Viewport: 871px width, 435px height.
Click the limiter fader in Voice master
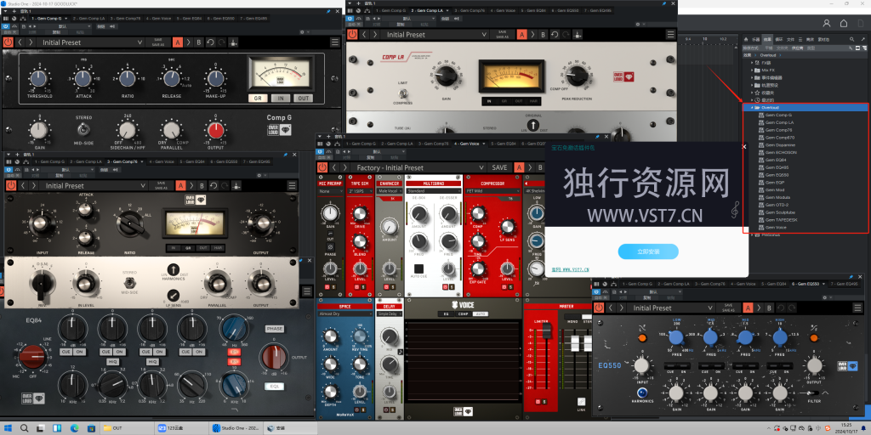coord(546,331)
